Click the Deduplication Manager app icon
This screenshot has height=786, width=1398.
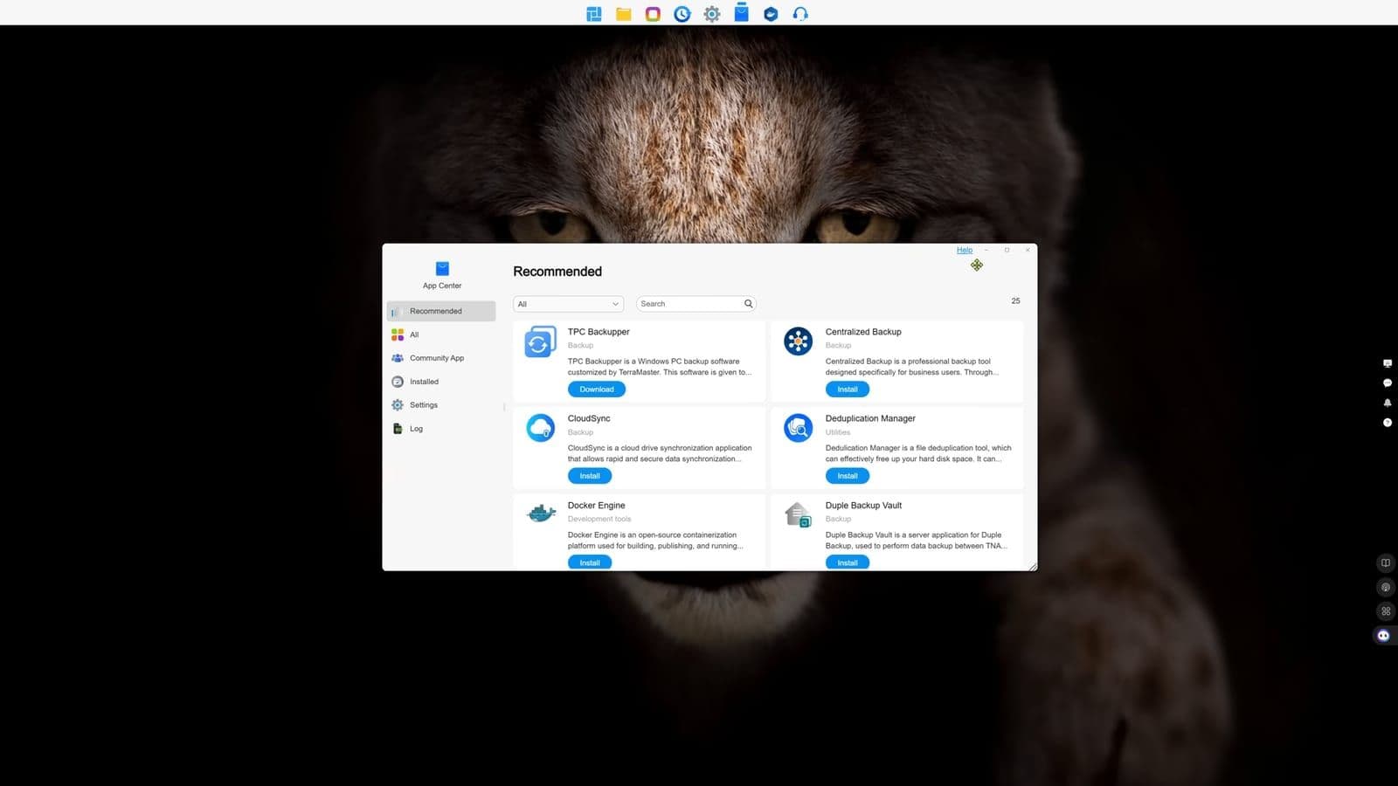(x=798, y=428)
